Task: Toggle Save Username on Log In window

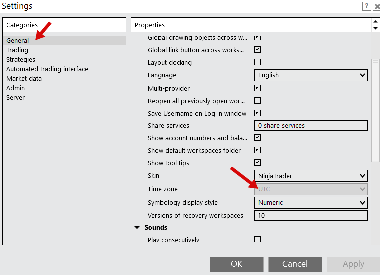Action: (258, 113)
